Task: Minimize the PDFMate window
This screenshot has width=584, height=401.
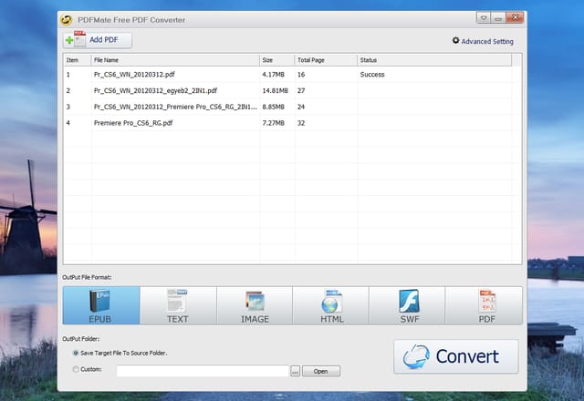Action: click(498, 17)
